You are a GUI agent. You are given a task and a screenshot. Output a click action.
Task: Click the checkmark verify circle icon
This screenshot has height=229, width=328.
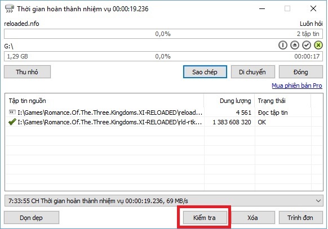(307, 45)
